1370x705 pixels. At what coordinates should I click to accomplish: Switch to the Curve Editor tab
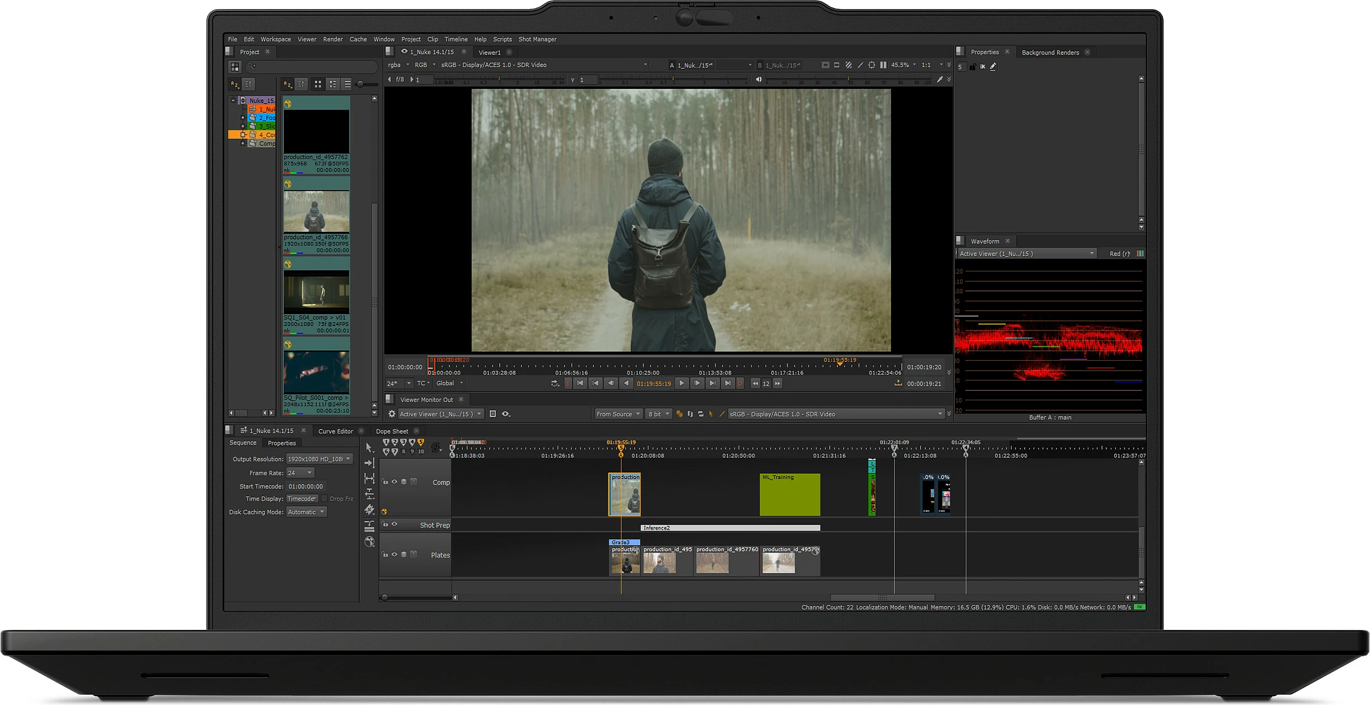[x=335, y=431]
